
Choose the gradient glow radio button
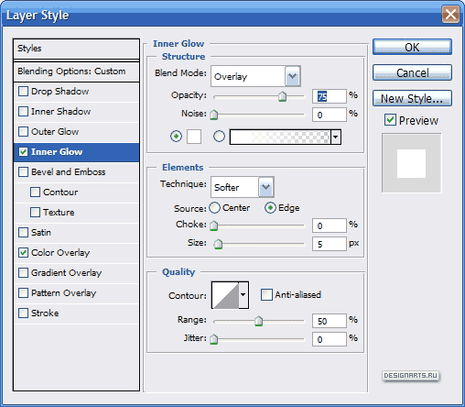point(219,137)
